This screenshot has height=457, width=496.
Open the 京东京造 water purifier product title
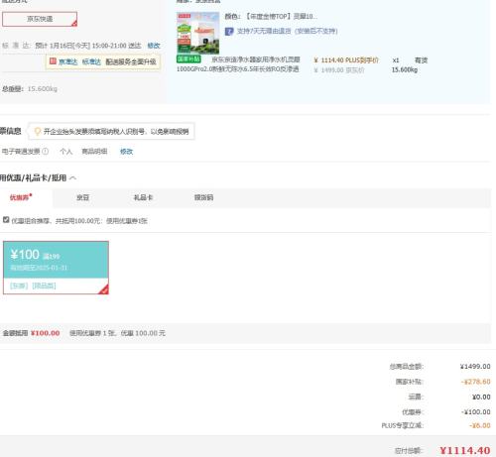click(x=238, y=64)
